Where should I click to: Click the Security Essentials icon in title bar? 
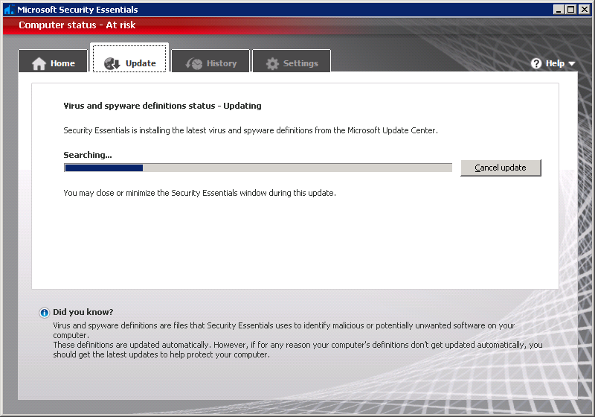pyautogui.click(x=8, y=10)
